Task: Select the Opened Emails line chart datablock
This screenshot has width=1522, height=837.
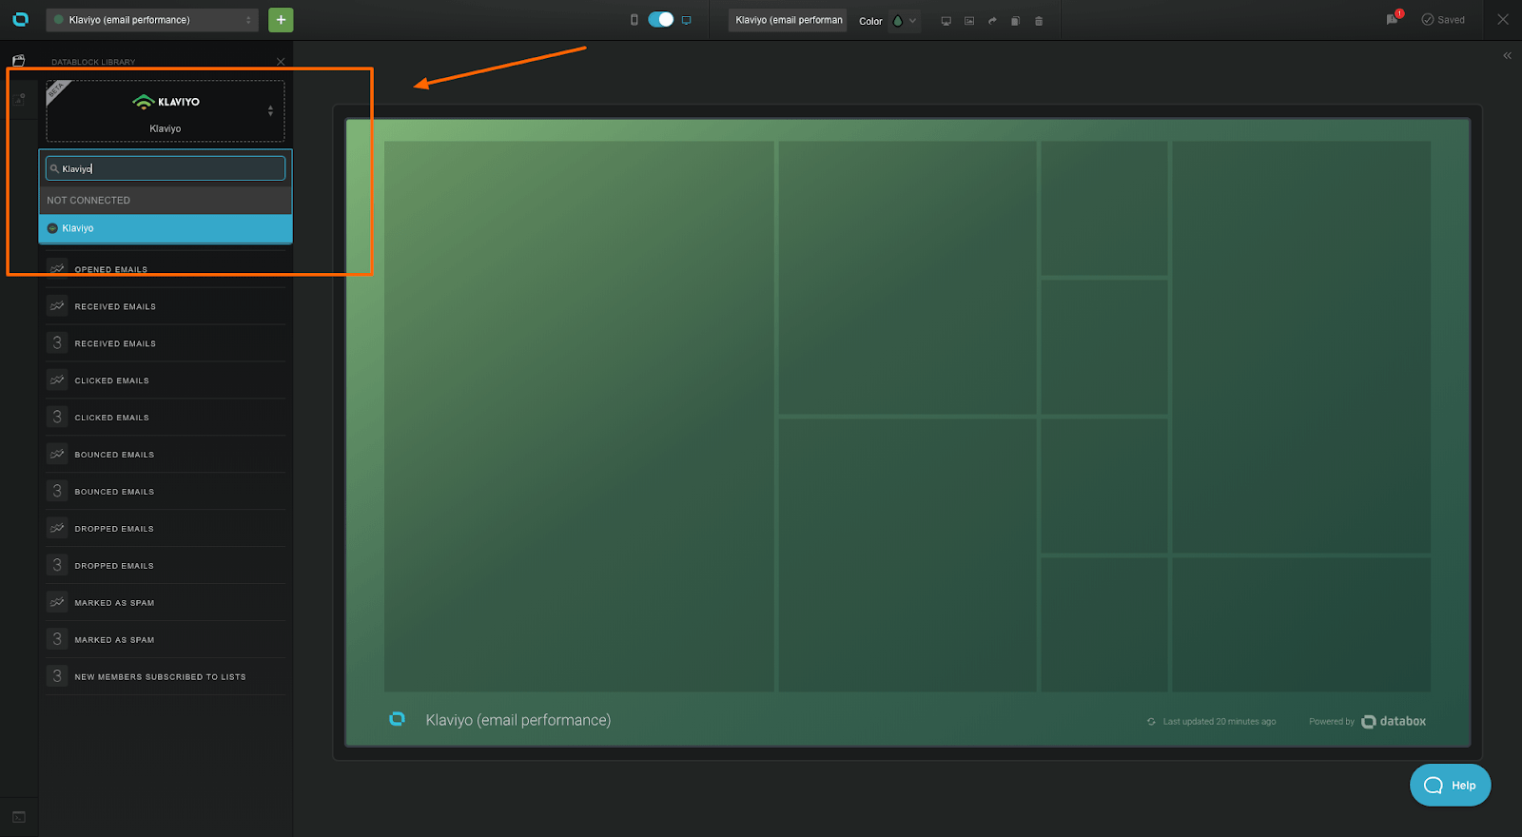Action: click(x=166, y=269)
